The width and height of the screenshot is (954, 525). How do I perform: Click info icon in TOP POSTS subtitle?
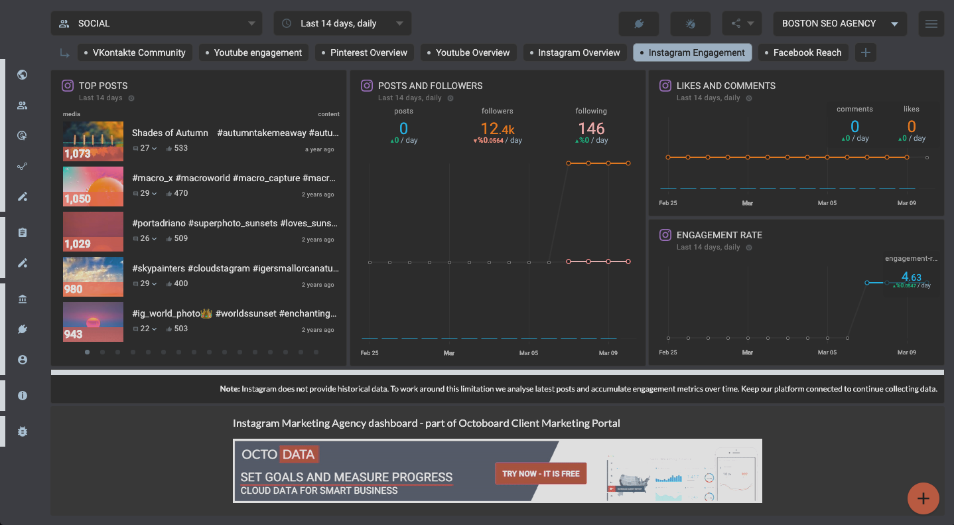pyautogui.click(x=131, y=98)
